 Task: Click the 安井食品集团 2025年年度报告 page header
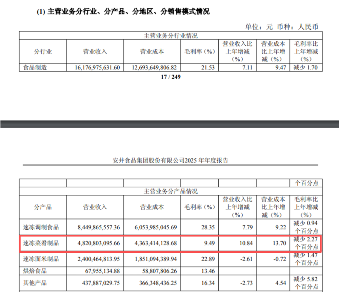pyautogui.click(x=171, y=161)
